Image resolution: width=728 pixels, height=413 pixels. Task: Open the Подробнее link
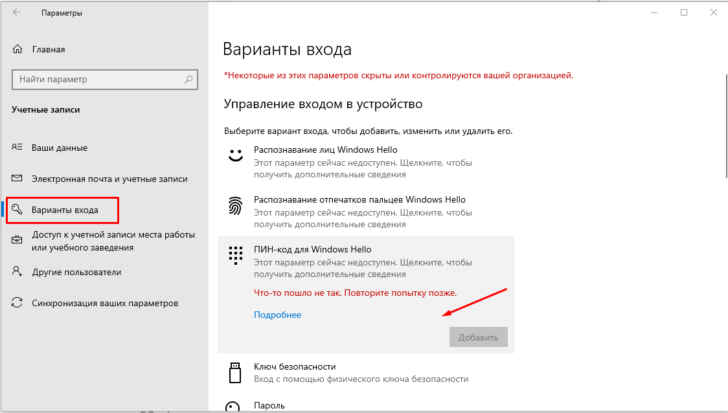click(277, 315)
